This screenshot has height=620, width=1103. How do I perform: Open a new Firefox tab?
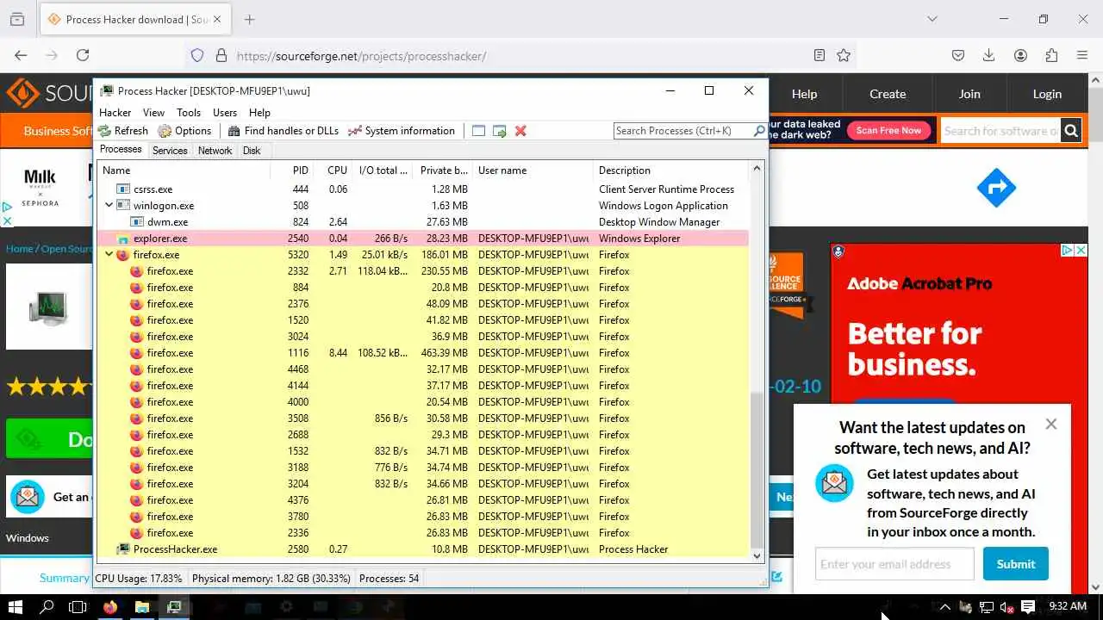point(249,19)
